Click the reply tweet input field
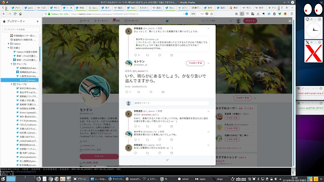 (x=171, y=103)
